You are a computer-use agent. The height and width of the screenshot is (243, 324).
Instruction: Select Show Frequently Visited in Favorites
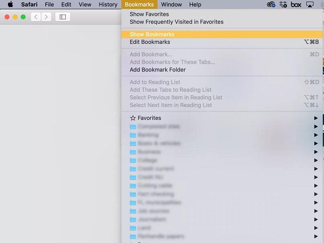pos(222,22)
